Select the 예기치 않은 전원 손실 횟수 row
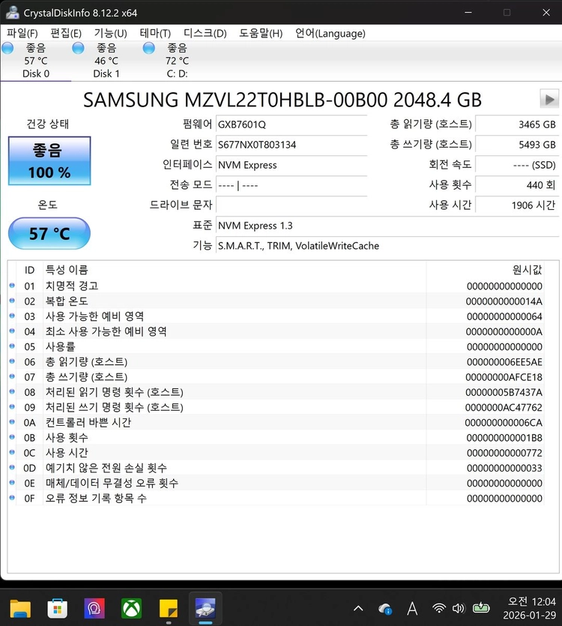This screenshot has height=626, width=562. click(276, 468)
